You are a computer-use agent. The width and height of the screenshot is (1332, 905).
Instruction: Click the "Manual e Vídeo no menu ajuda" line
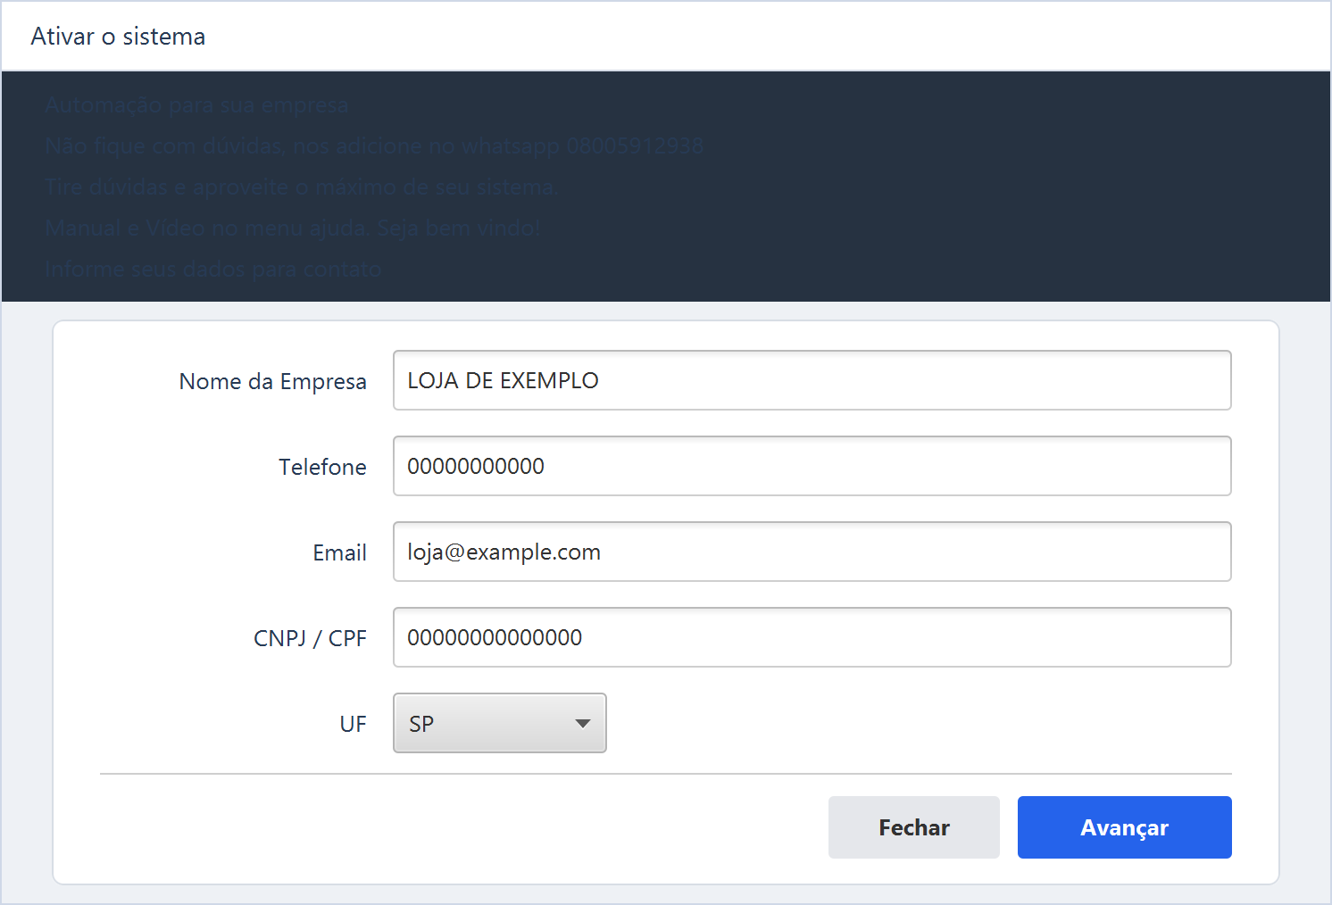292,228
